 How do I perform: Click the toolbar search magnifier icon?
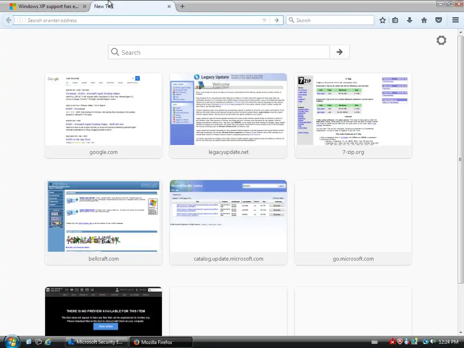click(x=292, y=20)
